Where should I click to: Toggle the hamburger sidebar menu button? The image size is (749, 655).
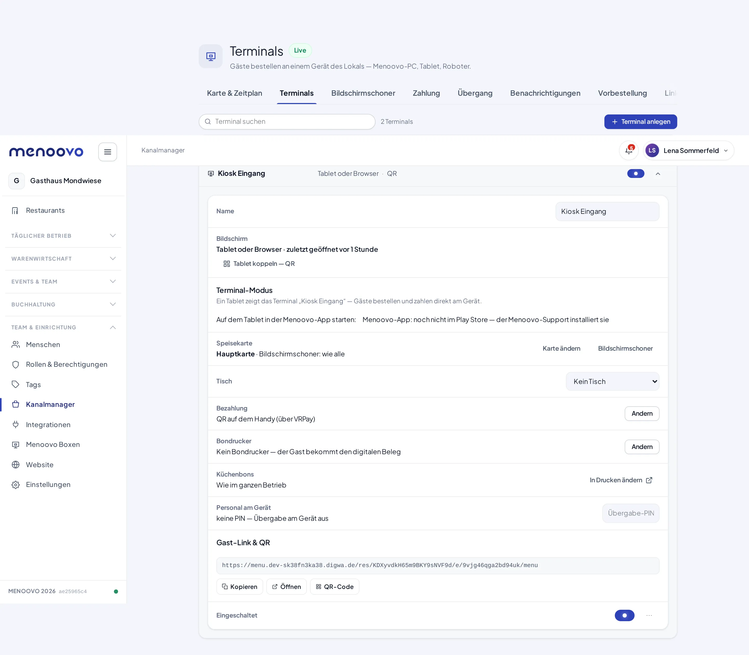pyautogui.click(x=107, y=152)
